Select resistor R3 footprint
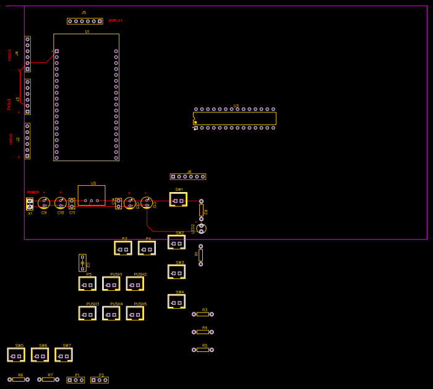 pyautogui.click(x=203, y=314)
